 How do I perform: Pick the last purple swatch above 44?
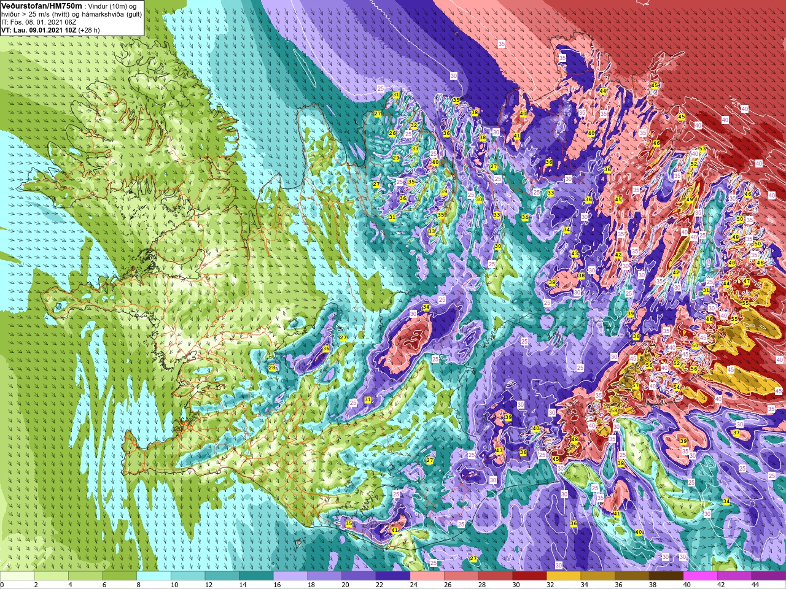[769, 576]
